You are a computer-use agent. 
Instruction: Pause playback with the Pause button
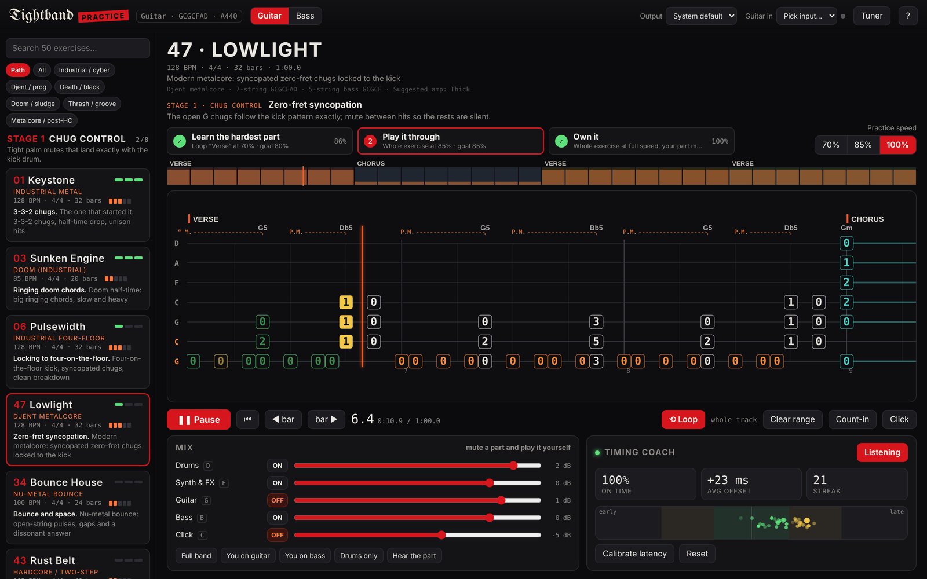(x=199, y=419)
